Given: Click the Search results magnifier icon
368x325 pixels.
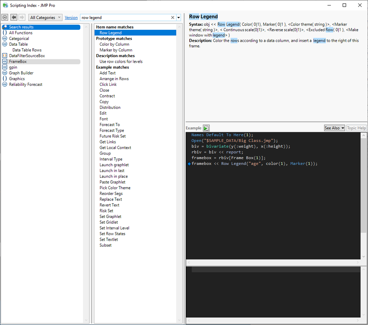Looking at the screenshot, I should point(5,27).
